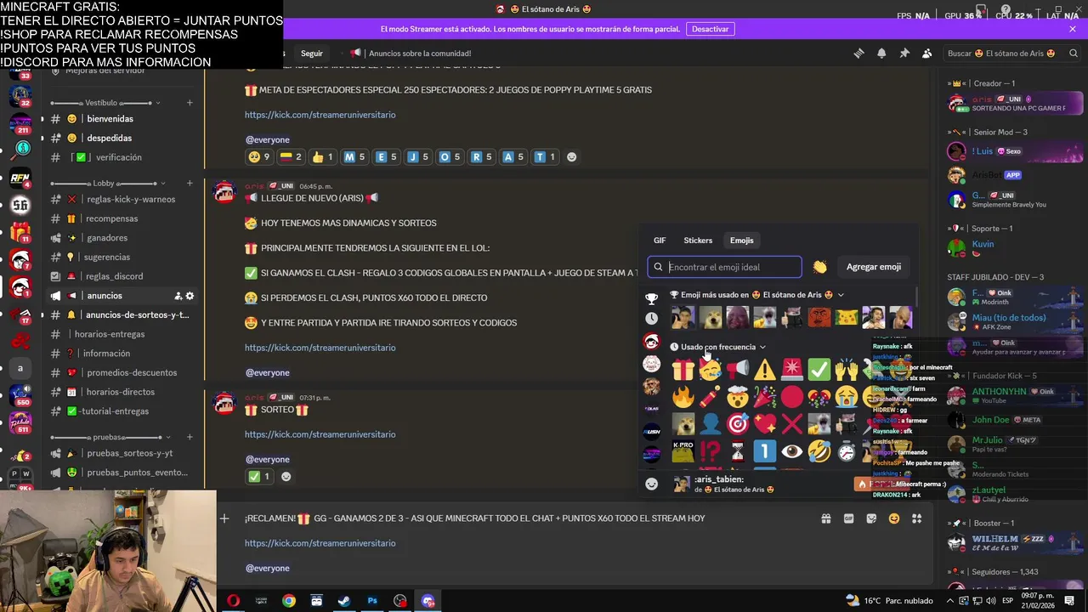Toggle the M letter reaction with 5
Screen dimensions: 1088x612
[x=354, y=156]
